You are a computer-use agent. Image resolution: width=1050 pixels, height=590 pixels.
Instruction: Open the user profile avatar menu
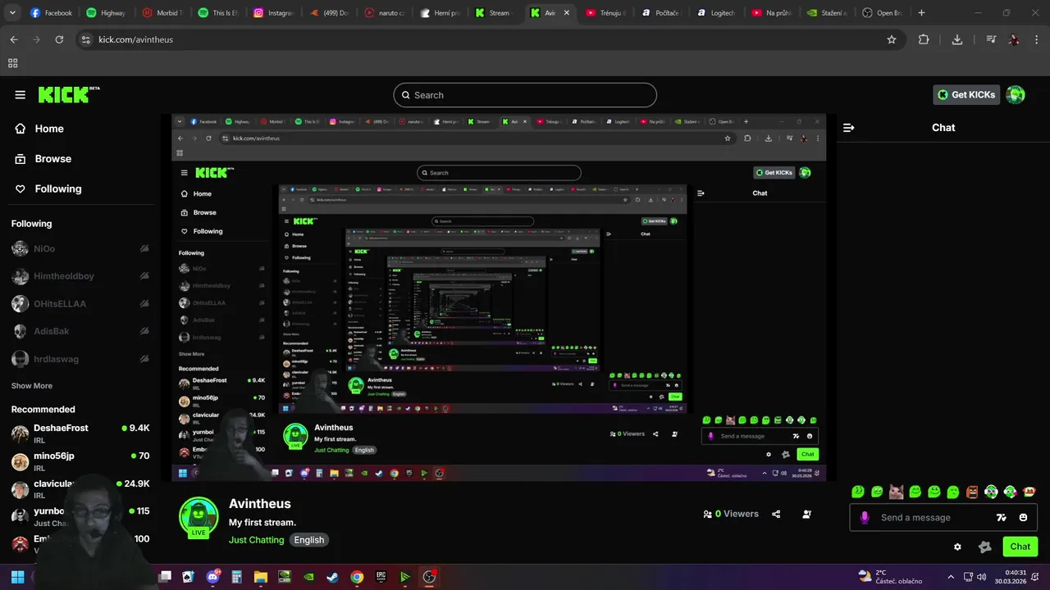1016,95
